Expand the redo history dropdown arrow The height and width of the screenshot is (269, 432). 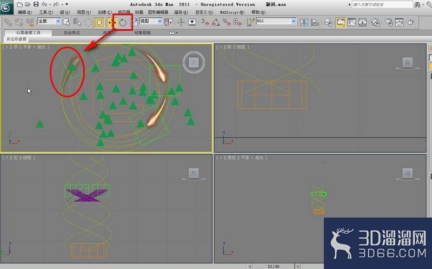(x=62, y=5)
